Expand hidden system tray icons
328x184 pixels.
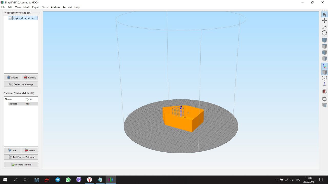pyautogui.click(x=276, y=180)
